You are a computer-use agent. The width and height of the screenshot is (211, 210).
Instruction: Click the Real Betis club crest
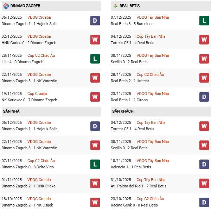115,6
